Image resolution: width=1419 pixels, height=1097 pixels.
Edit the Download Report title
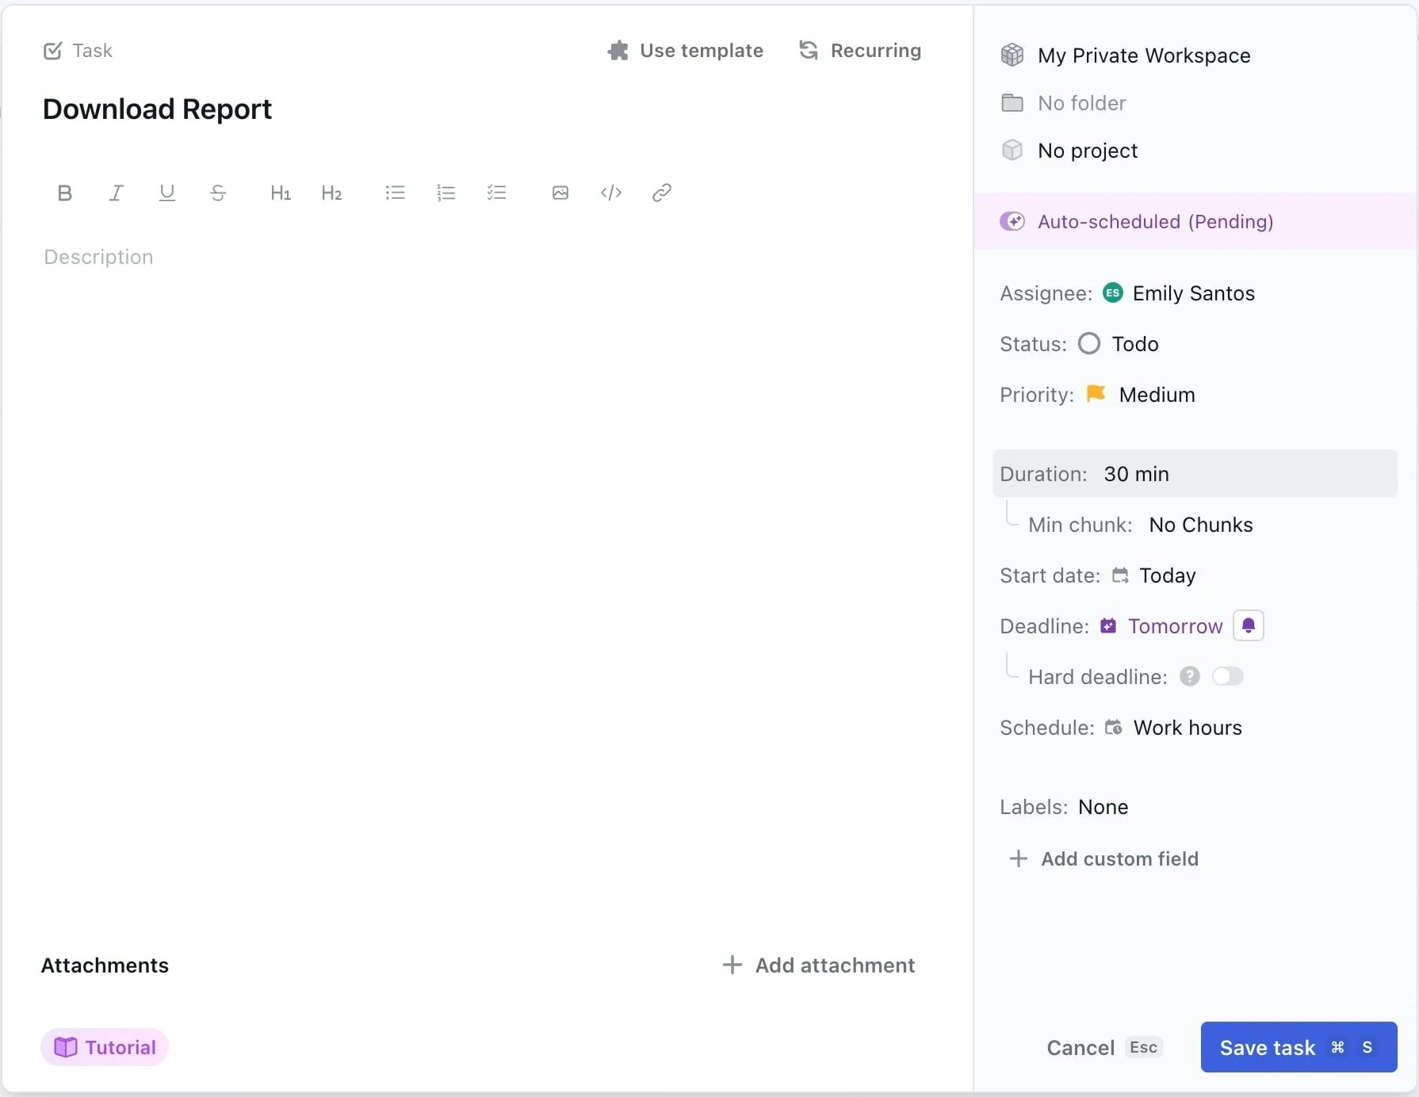(157, 109)
